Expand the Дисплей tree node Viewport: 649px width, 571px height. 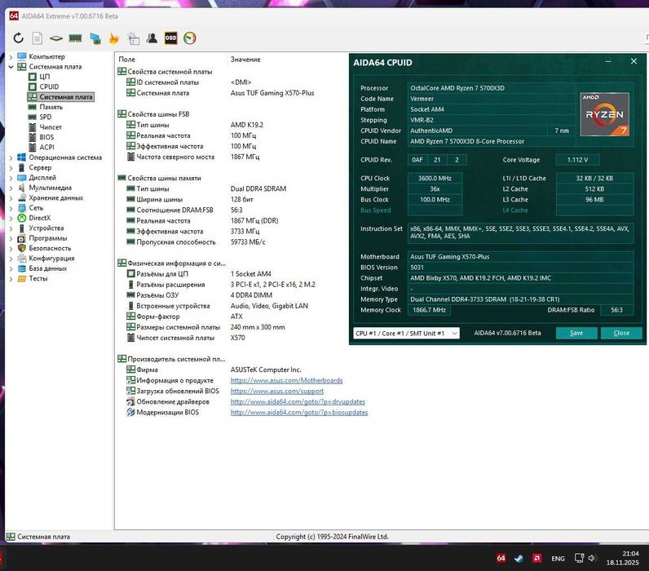pyautogui.click(x=11, y=178)
